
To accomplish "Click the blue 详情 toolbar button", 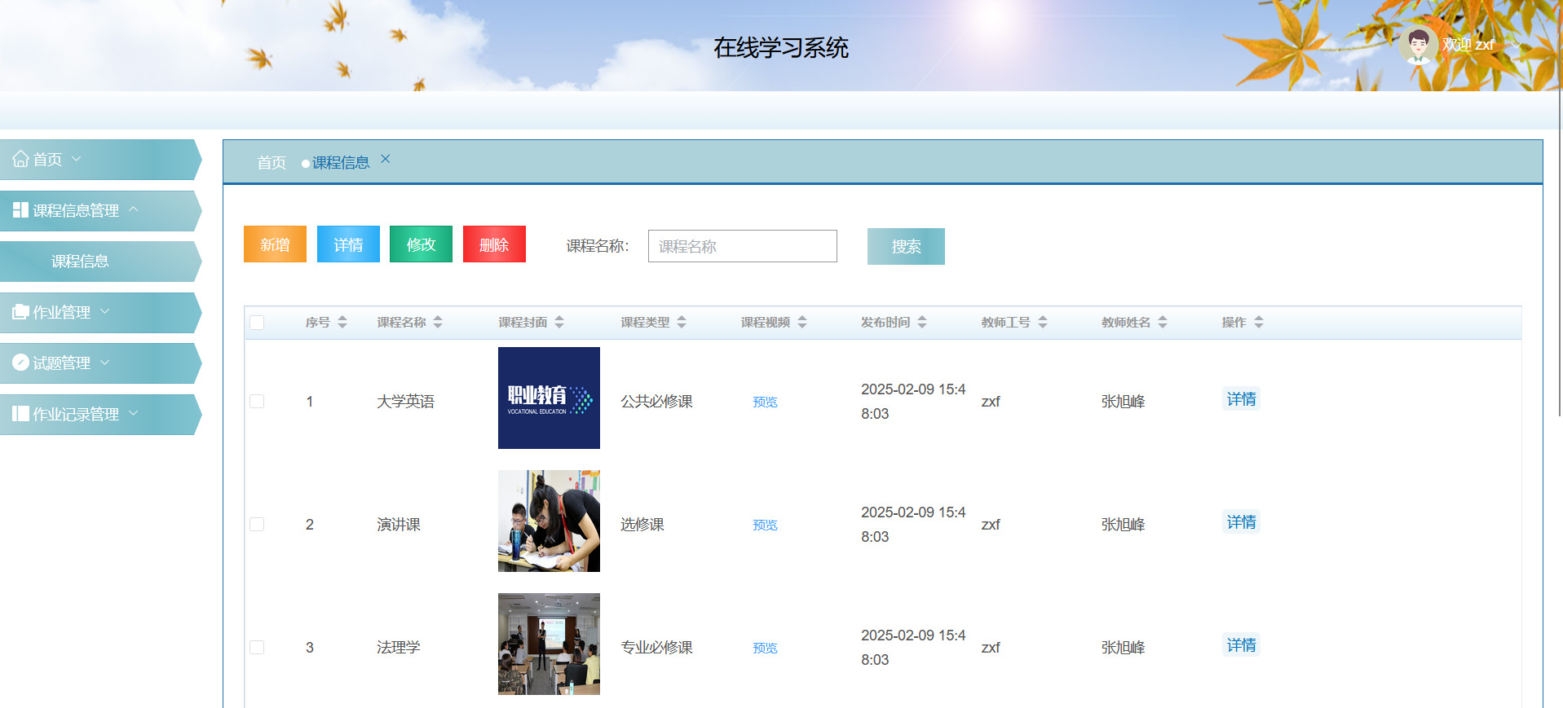I will pyautogui.click(x=348, y=244).
